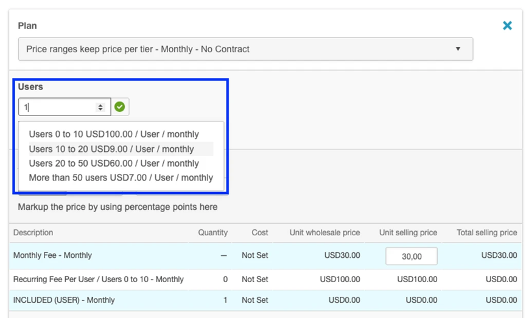Click the Unit wholesale price column header
526x318 pixels.
tap(324, 232)
